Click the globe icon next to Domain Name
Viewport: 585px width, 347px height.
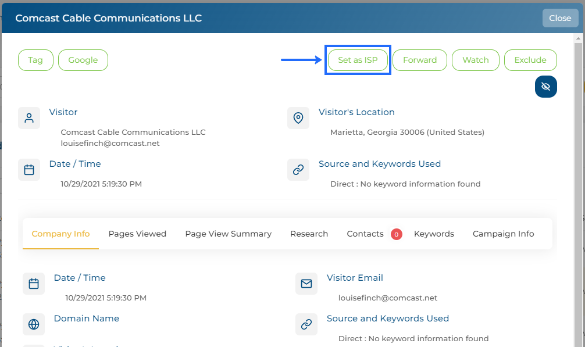point(34,324)
